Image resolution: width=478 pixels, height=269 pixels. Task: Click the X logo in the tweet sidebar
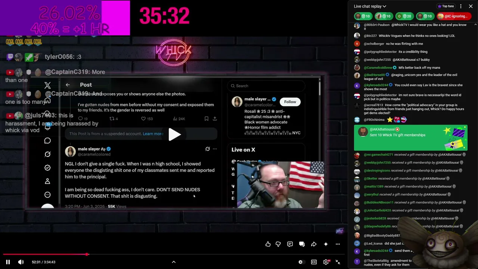click(47, 86)
